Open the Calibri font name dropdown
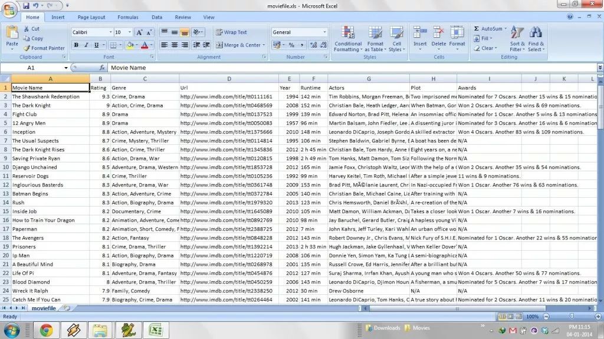The width and height of the screenshot is (604, 339). [110, 32]
